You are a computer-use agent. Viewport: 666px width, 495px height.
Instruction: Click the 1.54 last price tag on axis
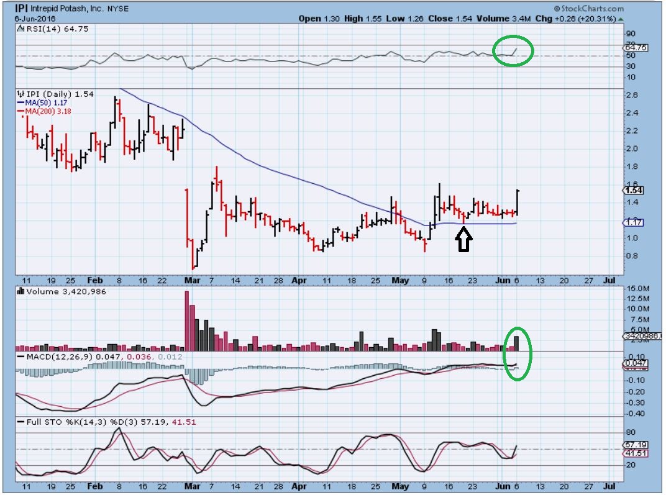(x=634, y=190)
